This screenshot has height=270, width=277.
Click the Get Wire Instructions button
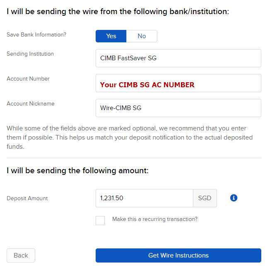(x=178, y=255)
